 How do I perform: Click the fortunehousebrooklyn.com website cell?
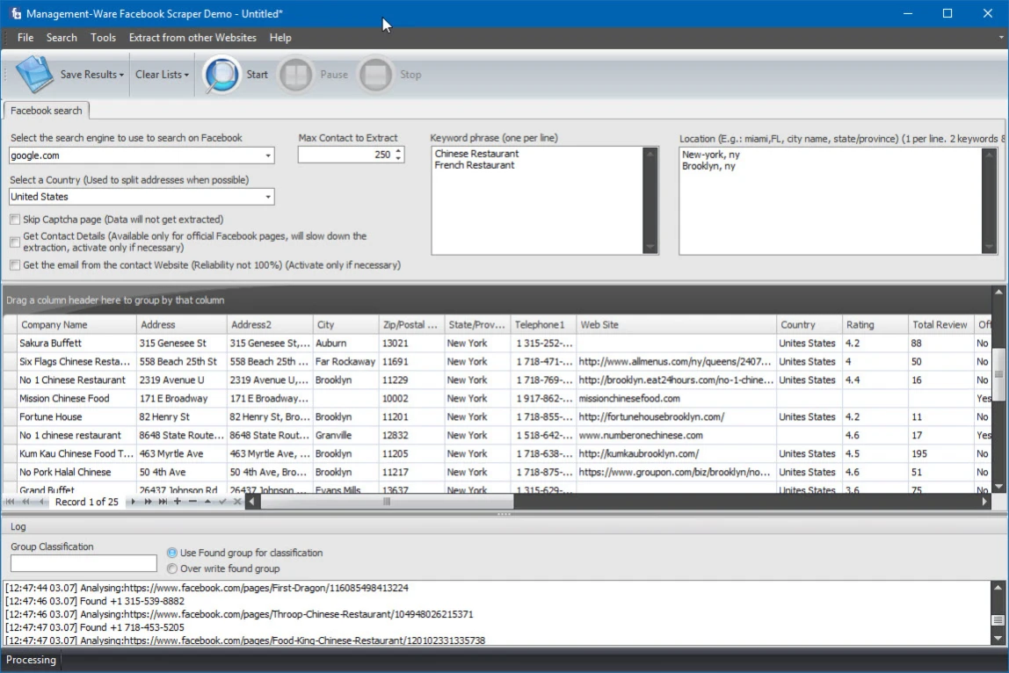(x=676, y=417)
